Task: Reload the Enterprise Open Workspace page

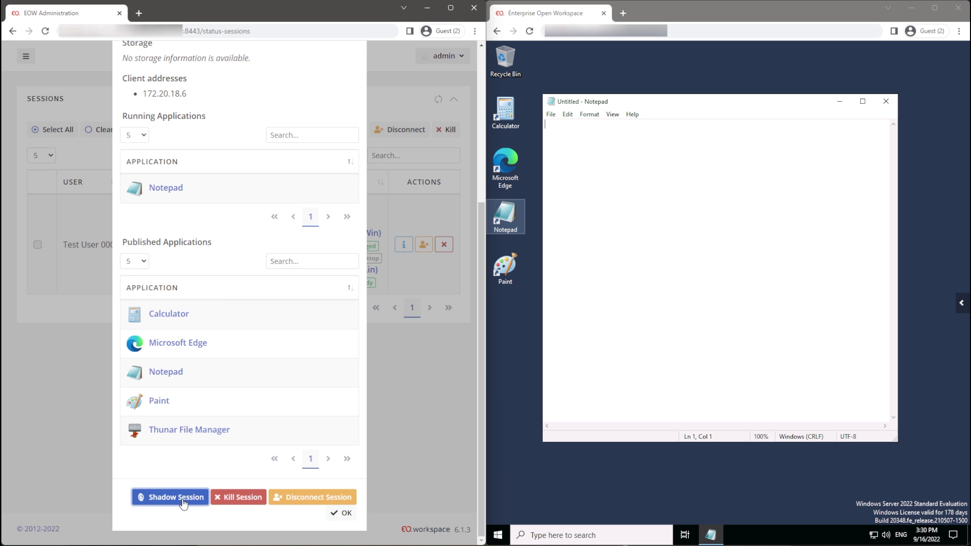Action: tap(529, 31)
